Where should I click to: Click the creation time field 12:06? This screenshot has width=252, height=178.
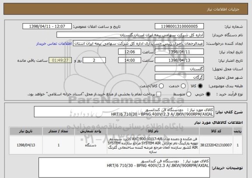point(129,52)
